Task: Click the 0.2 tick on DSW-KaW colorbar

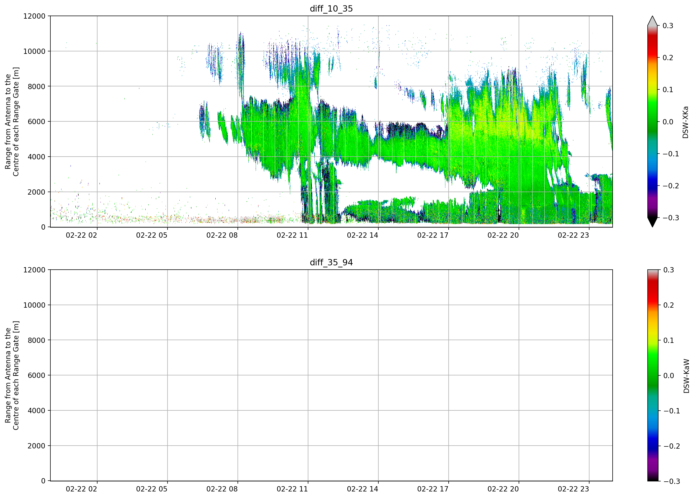Action: tap(669, 305)
